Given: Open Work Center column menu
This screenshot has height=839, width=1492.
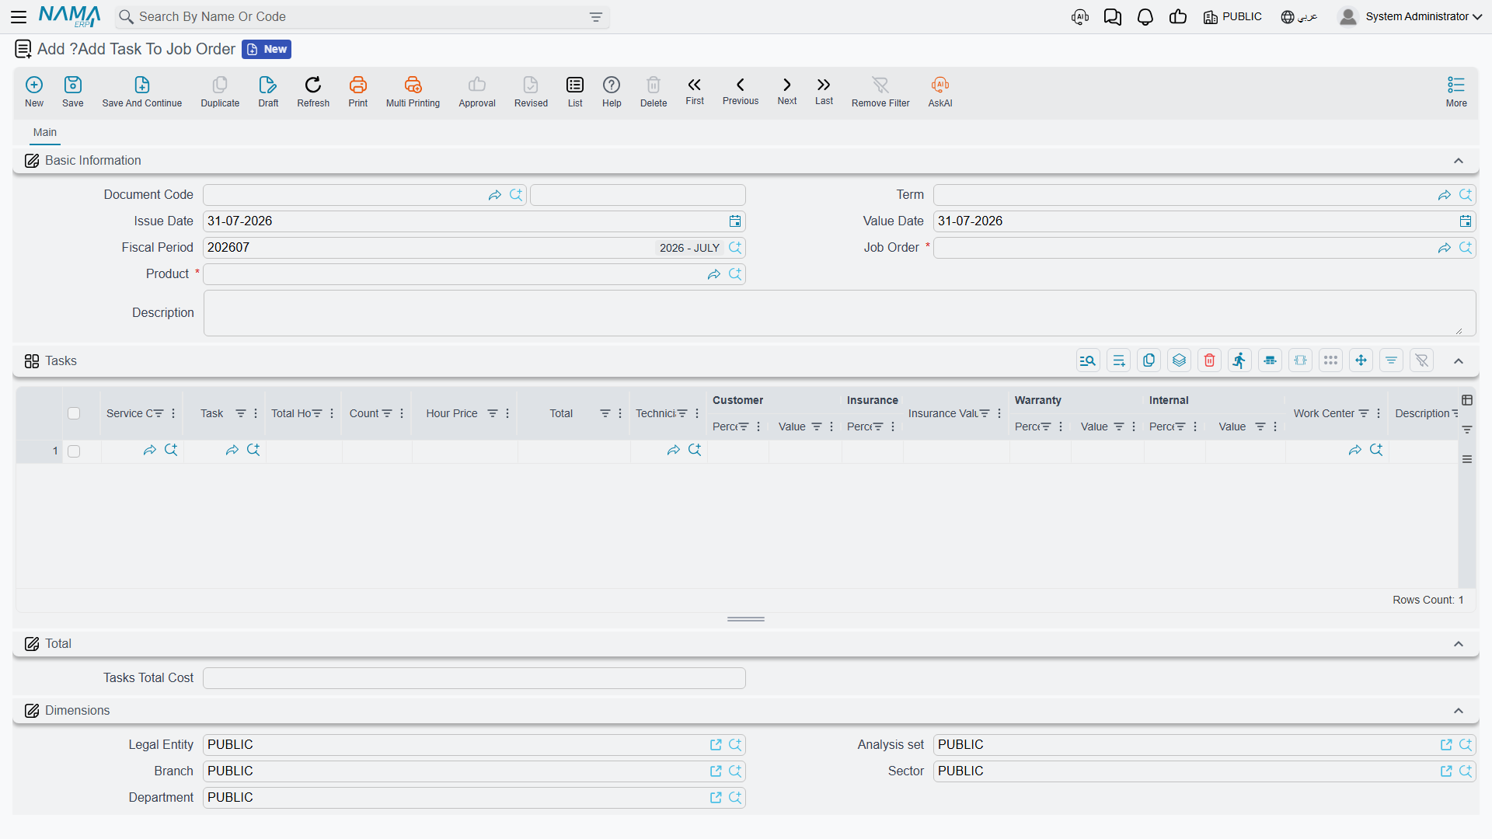Looking at the screenshot, I should click(1379, 414).
